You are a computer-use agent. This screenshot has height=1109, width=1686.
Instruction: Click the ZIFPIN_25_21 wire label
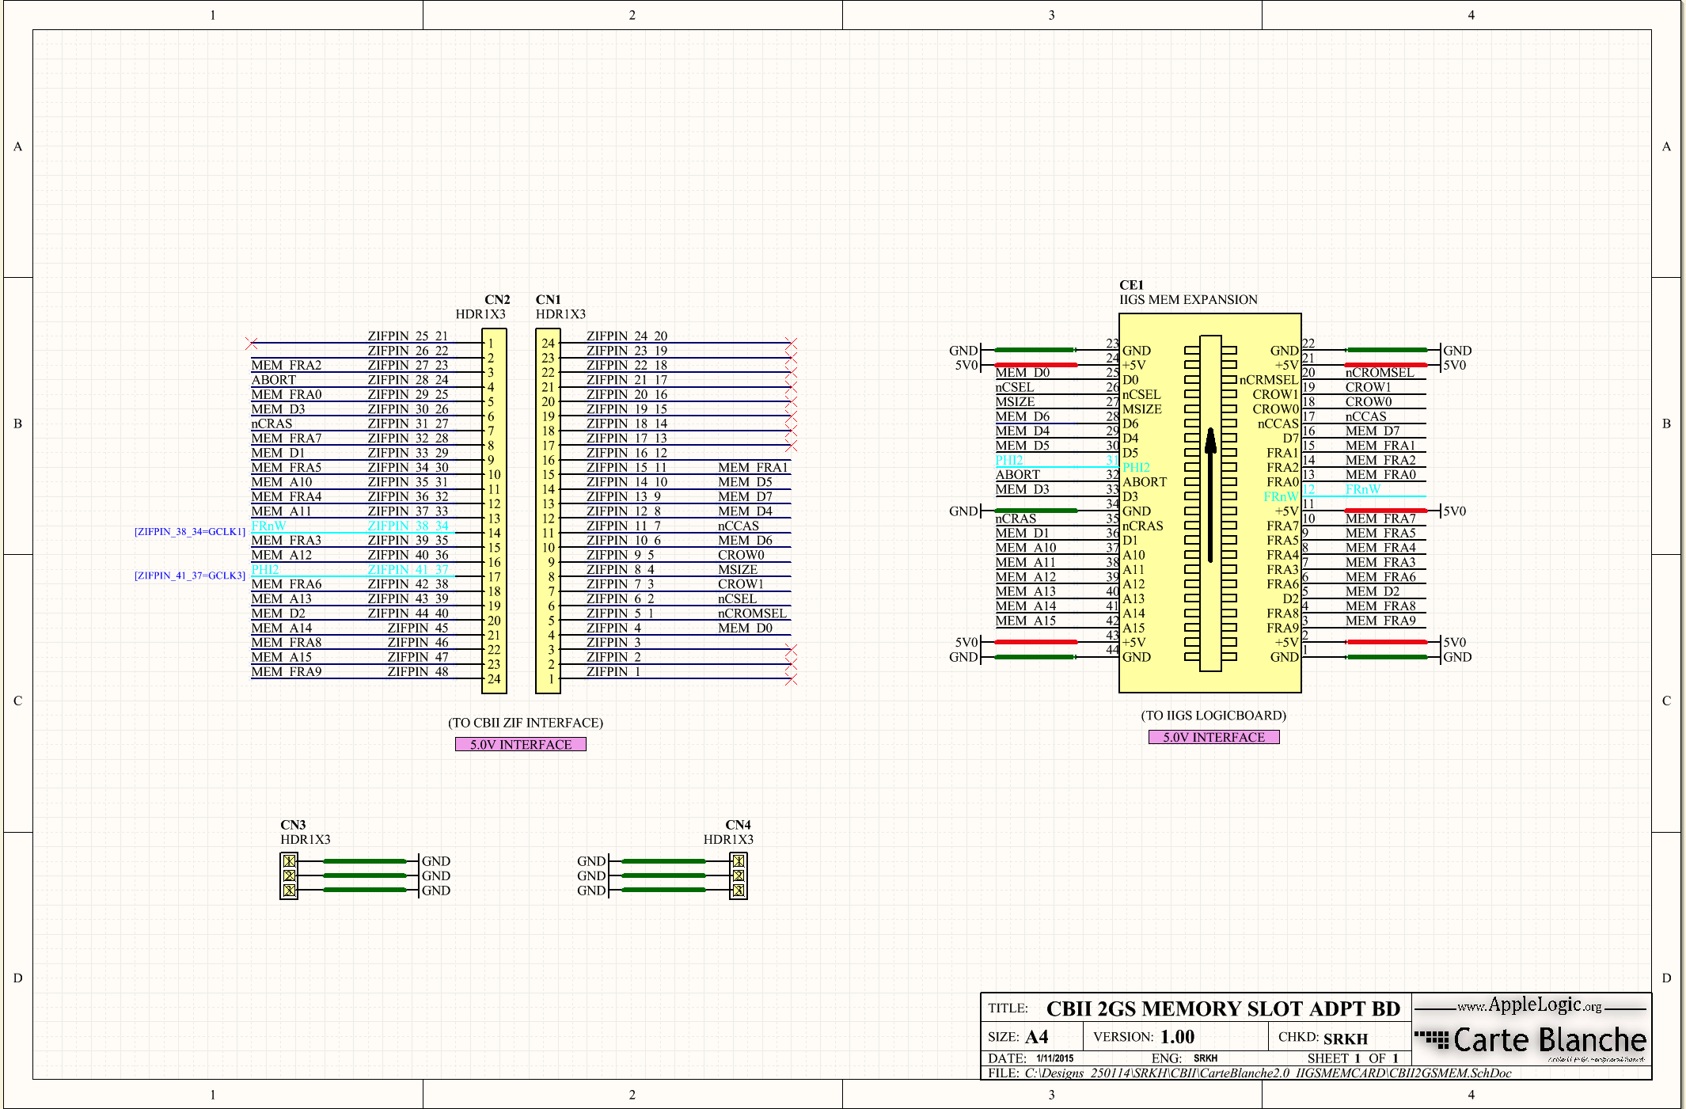click(408, 336)
